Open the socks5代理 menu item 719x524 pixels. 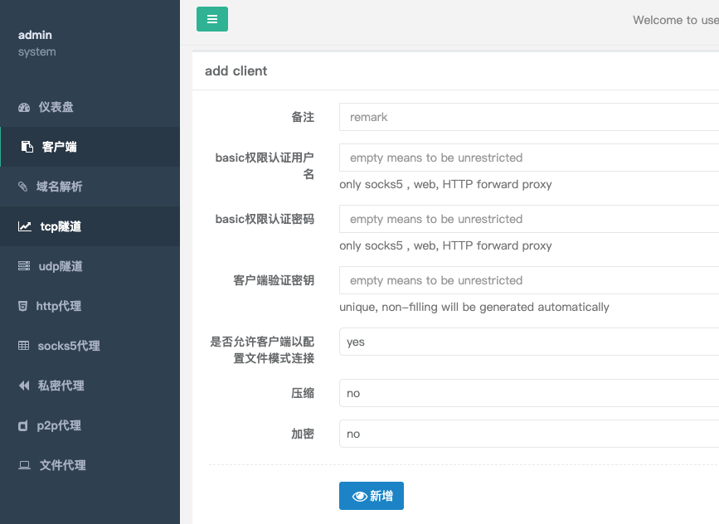pyautogui.click(x=69, y=346)
